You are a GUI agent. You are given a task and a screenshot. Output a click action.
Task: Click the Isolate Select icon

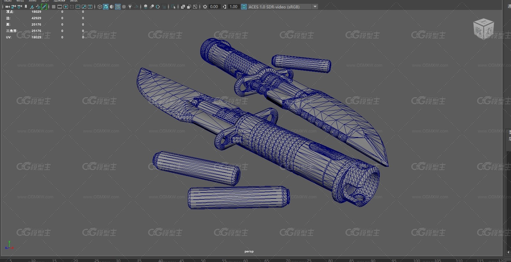click(173, 7)
